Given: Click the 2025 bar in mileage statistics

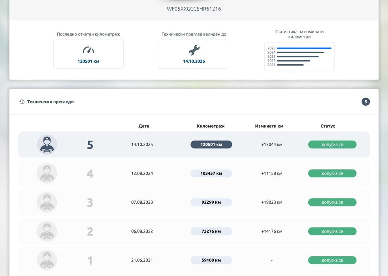Looking at the screenshot, I should (304, 48).
